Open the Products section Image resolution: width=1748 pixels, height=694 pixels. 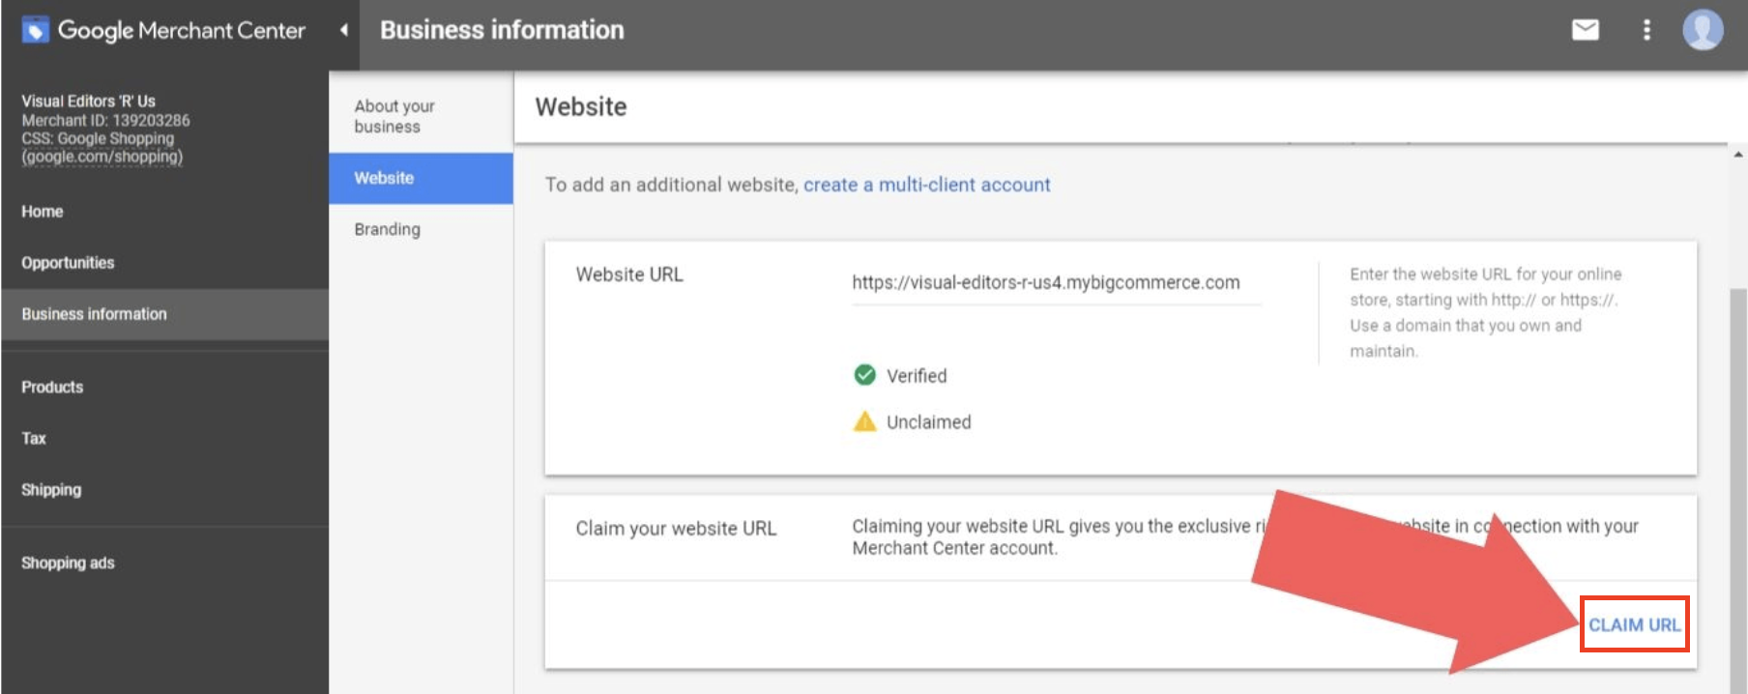(52, 387)
